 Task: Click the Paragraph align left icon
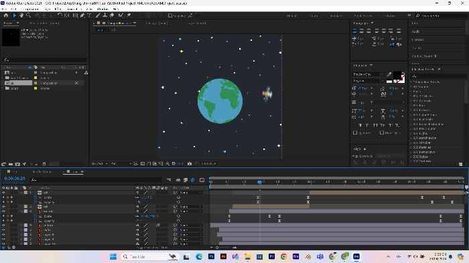(354, 31)
